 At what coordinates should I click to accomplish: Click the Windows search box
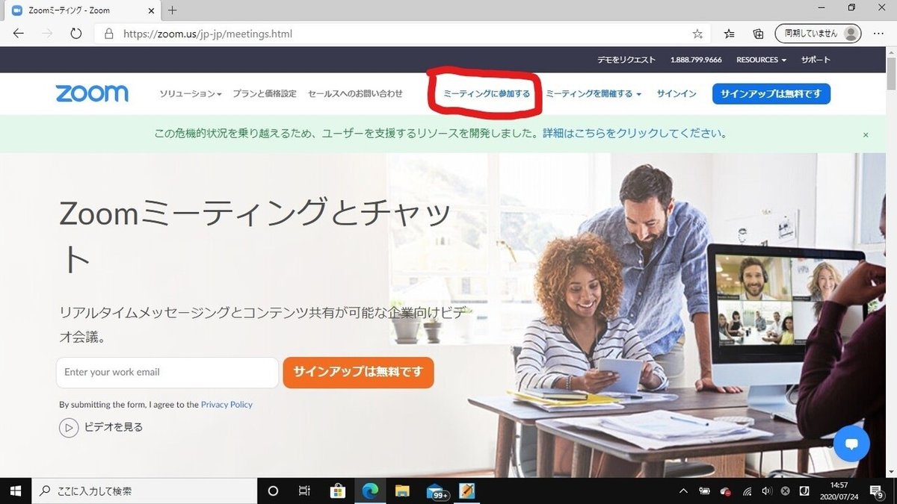[144, 491]
